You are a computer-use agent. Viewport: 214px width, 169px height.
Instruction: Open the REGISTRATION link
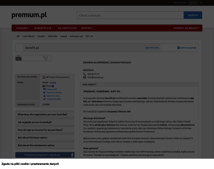[x=180, y=3]
